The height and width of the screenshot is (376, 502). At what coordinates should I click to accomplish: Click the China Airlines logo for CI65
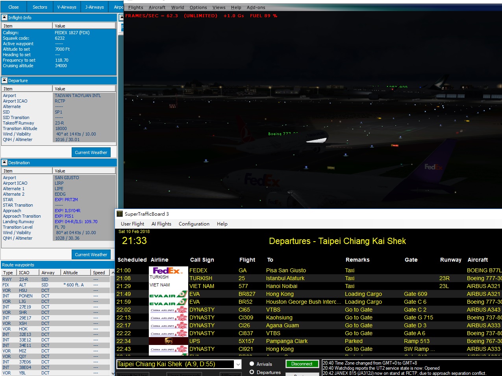168,310
